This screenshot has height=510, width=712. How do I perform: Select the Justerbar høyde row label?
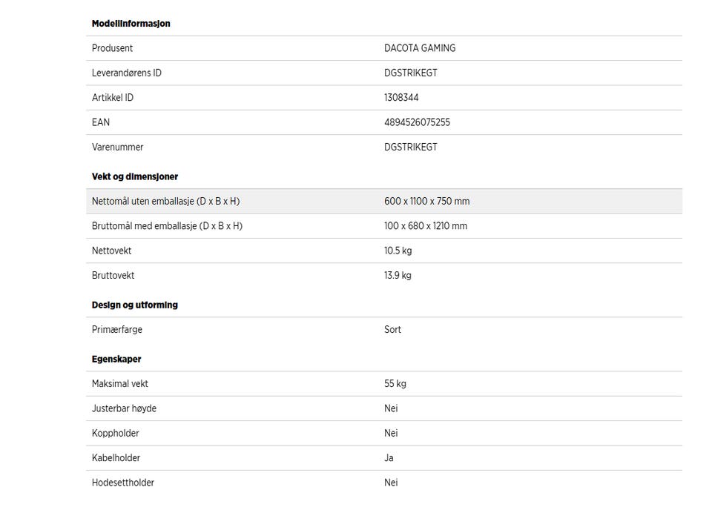point(124,408)
